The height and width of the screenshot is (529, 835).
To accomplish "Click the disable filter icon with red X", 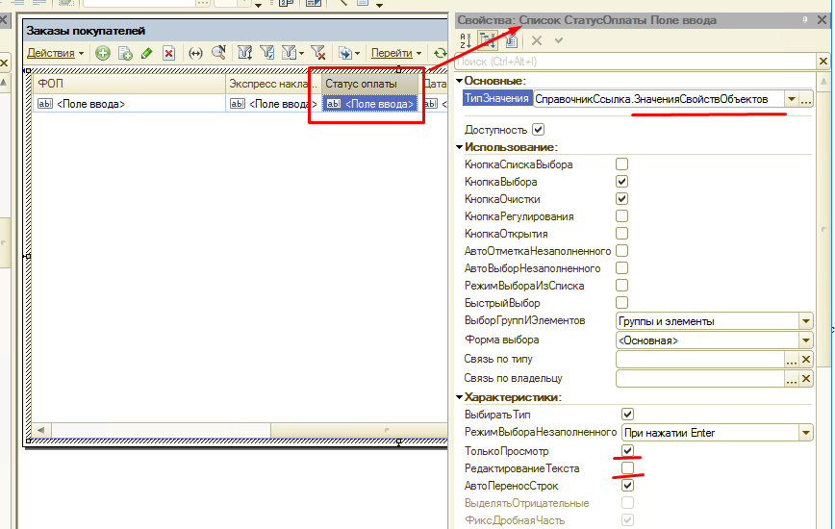I will pyautogui.click(x=317, y=54).
